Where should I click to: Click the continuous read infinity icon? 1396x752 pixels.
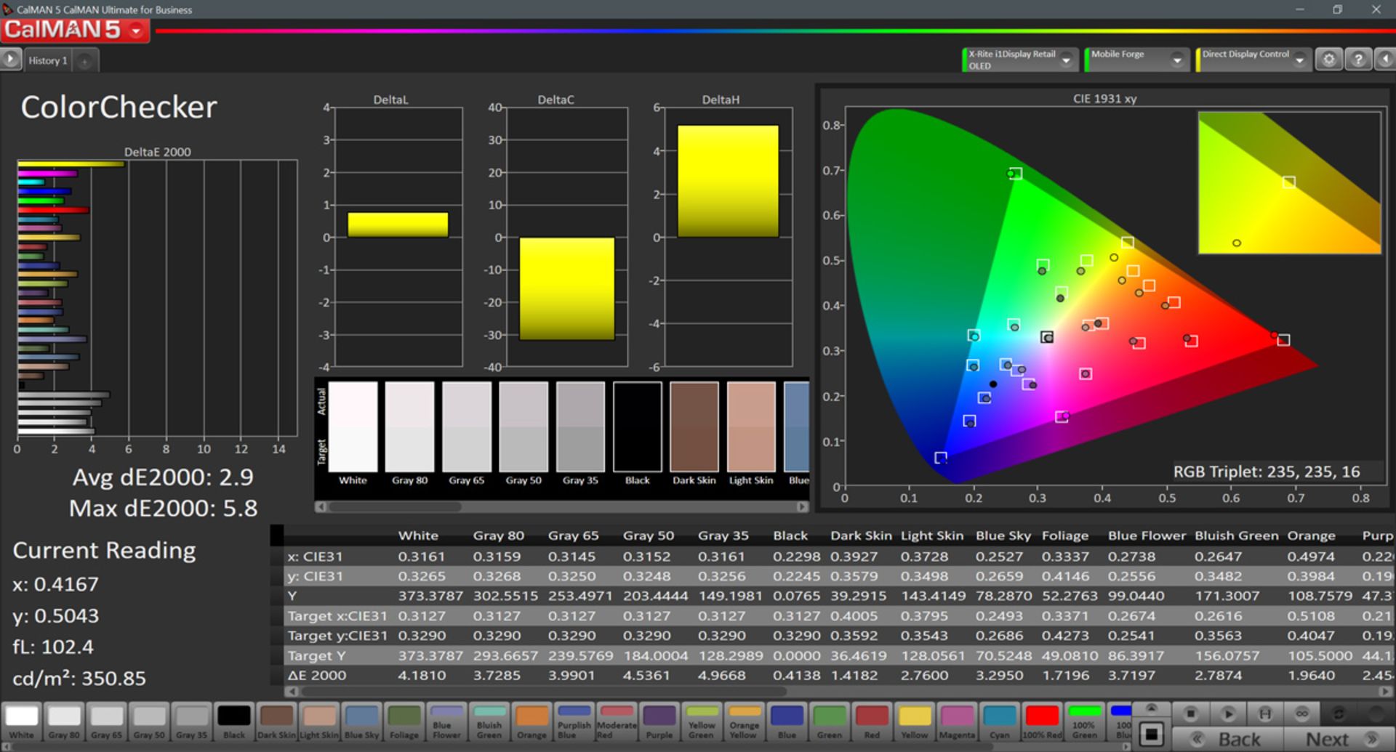pos(1301,713)
